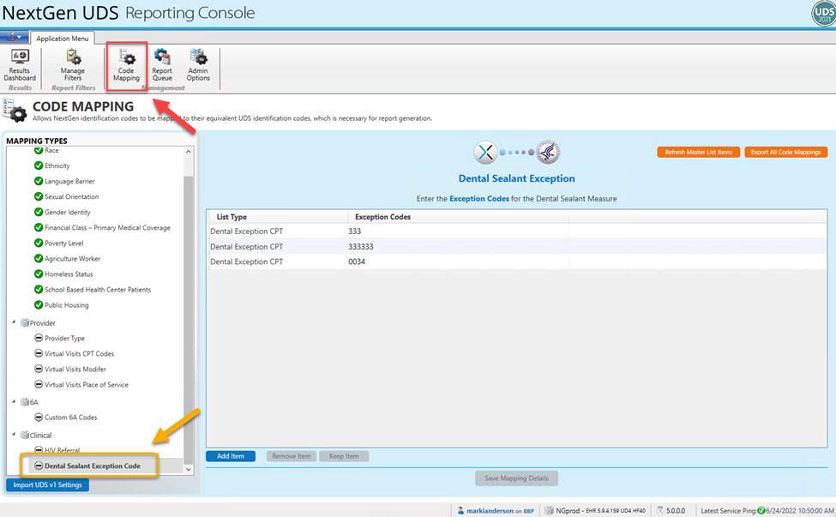Click the green Latest Service Ping check icon
The width and height of the screenshot is (836, 517).
click(x=761, y=511)
